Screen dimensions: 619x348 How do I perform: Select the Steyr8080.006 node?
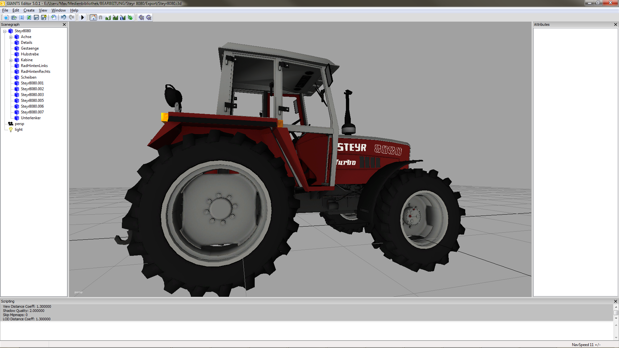pos(32,106)
